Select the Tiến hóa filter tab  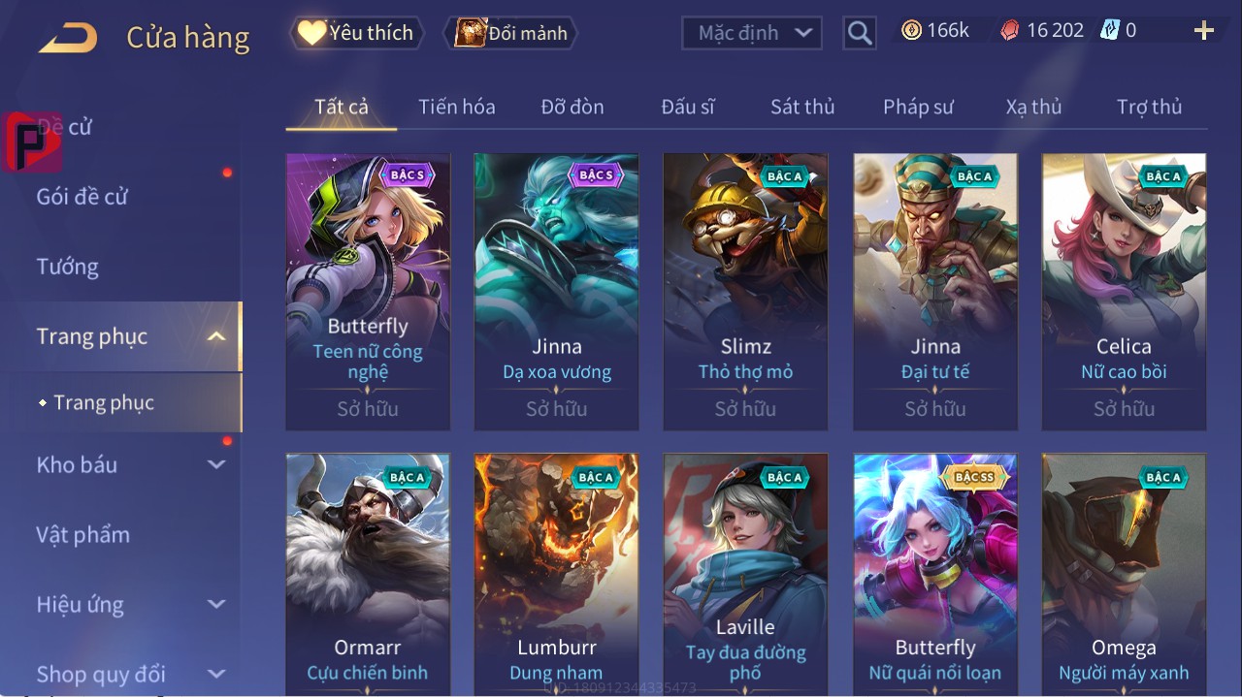tap(457, 107)
